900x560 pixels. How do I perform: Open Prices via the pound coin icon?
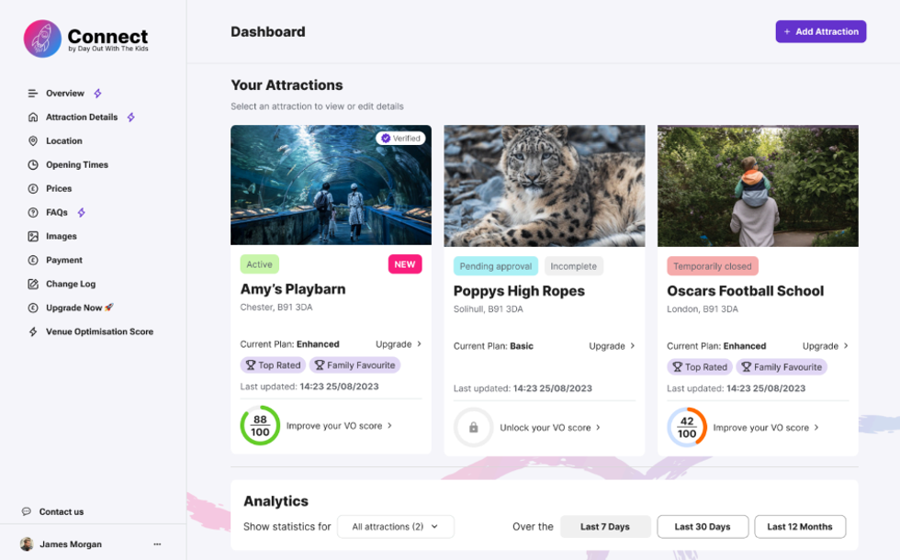(31, 188)
